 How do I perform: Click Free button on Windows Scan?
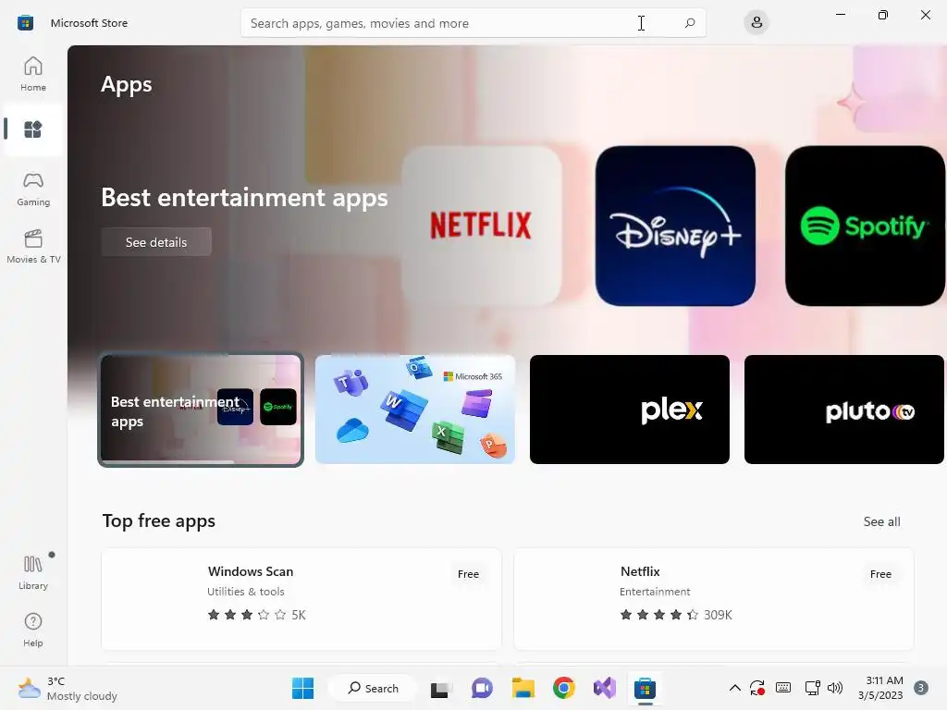click(468, 574)
